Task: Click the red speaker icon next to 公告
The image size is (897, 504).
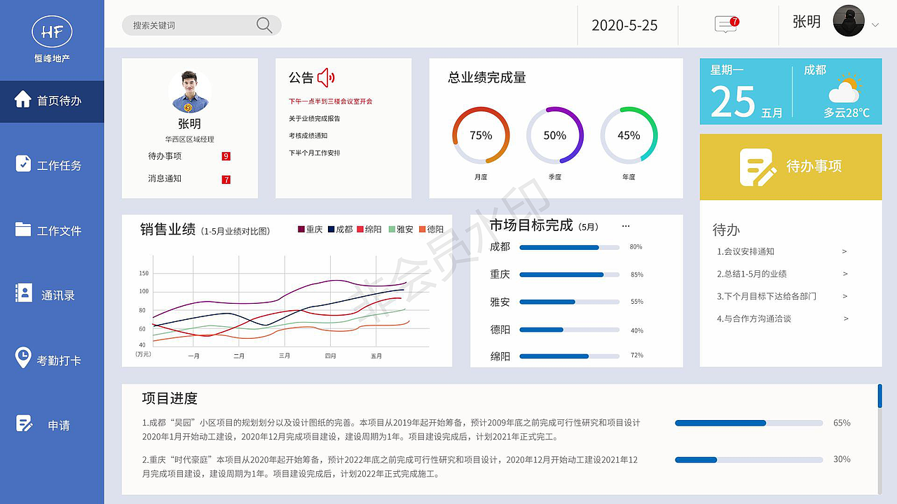Action: [x=327, y=77]
